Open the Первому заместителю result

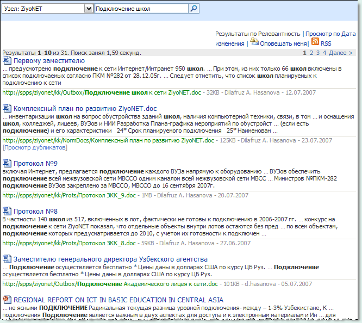(x=49, y=61)
